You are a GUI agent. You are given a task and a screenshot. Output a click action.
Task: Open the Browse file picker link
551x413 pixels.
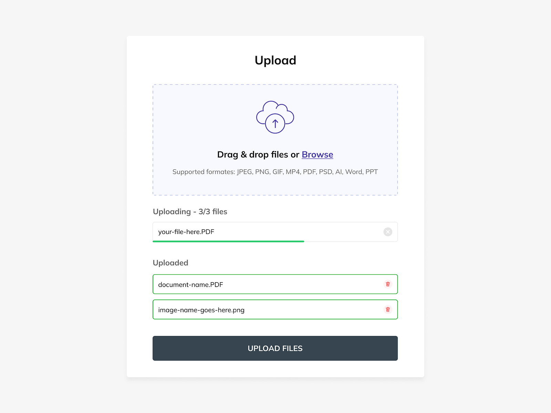click(317, 155)
